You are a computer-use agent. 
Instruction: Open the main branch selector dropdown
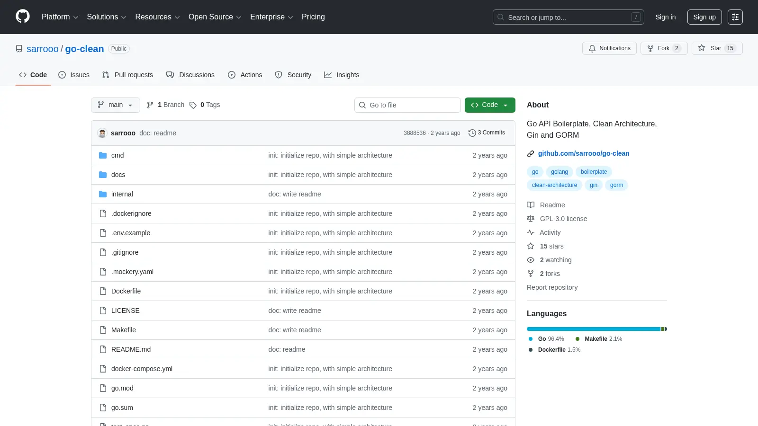coord(116,105)
